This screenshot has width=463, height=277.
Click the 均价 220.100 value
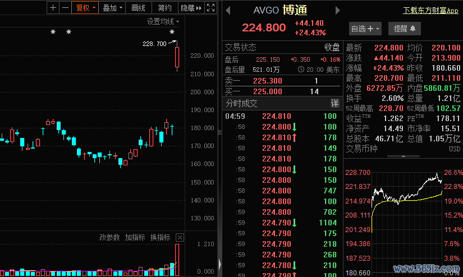[446, 48]
